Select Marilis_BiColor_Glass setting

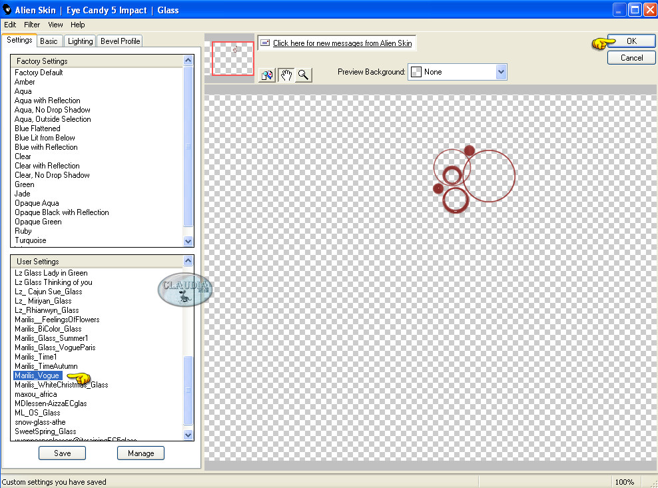coord(48,329)
